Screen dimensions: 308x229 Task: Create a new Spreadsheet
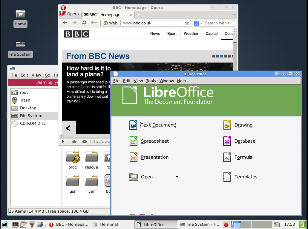149,141
